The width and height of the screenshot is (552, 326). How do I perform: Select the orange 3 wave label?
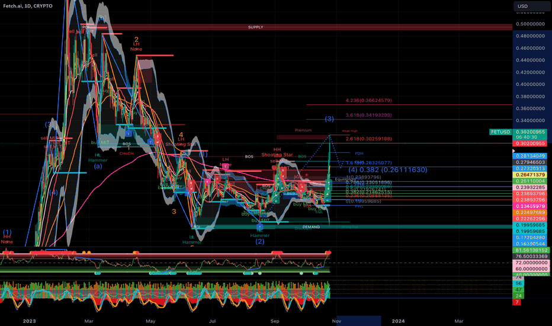tap(174, 212)
